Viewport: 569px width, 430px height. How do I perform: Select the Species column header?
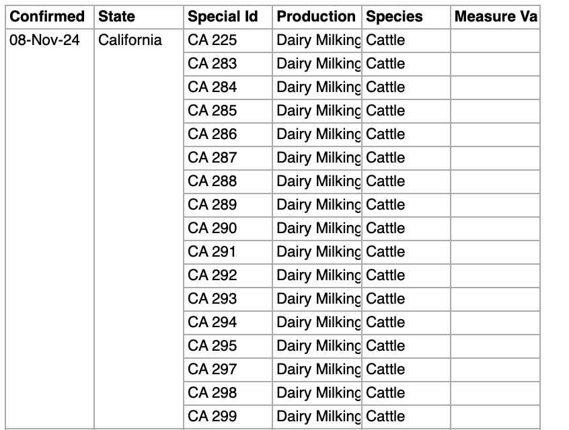click(394, 17)
